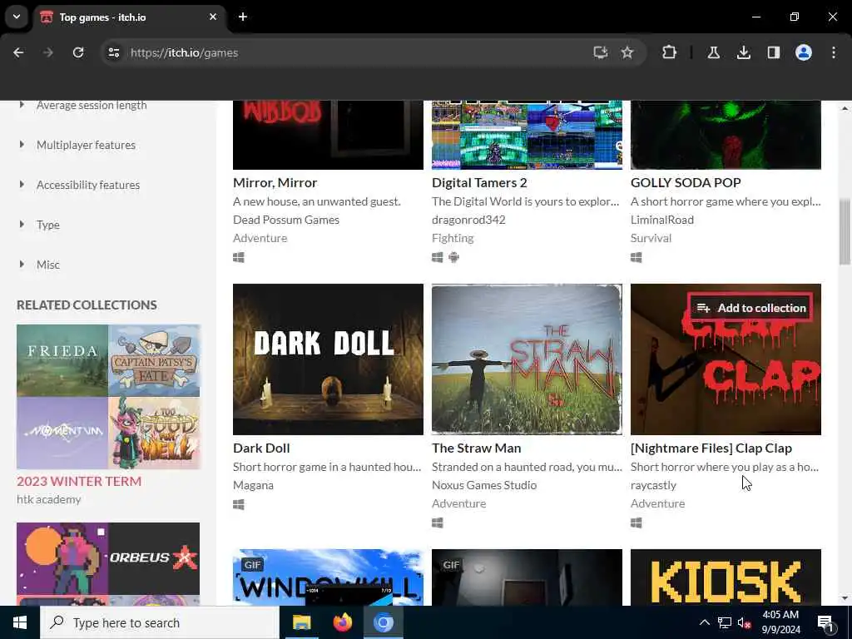
Task: Open The Straw Man cover image
Action: [x=527, y=359]
